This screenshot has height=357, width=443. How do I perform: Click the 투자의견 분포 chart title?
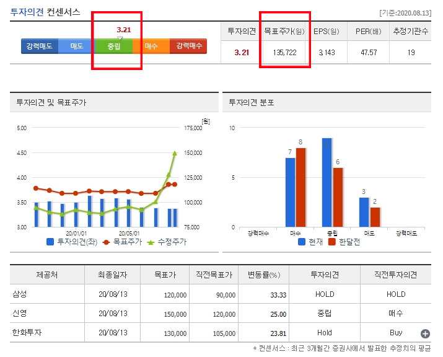(x=252, y=102)
